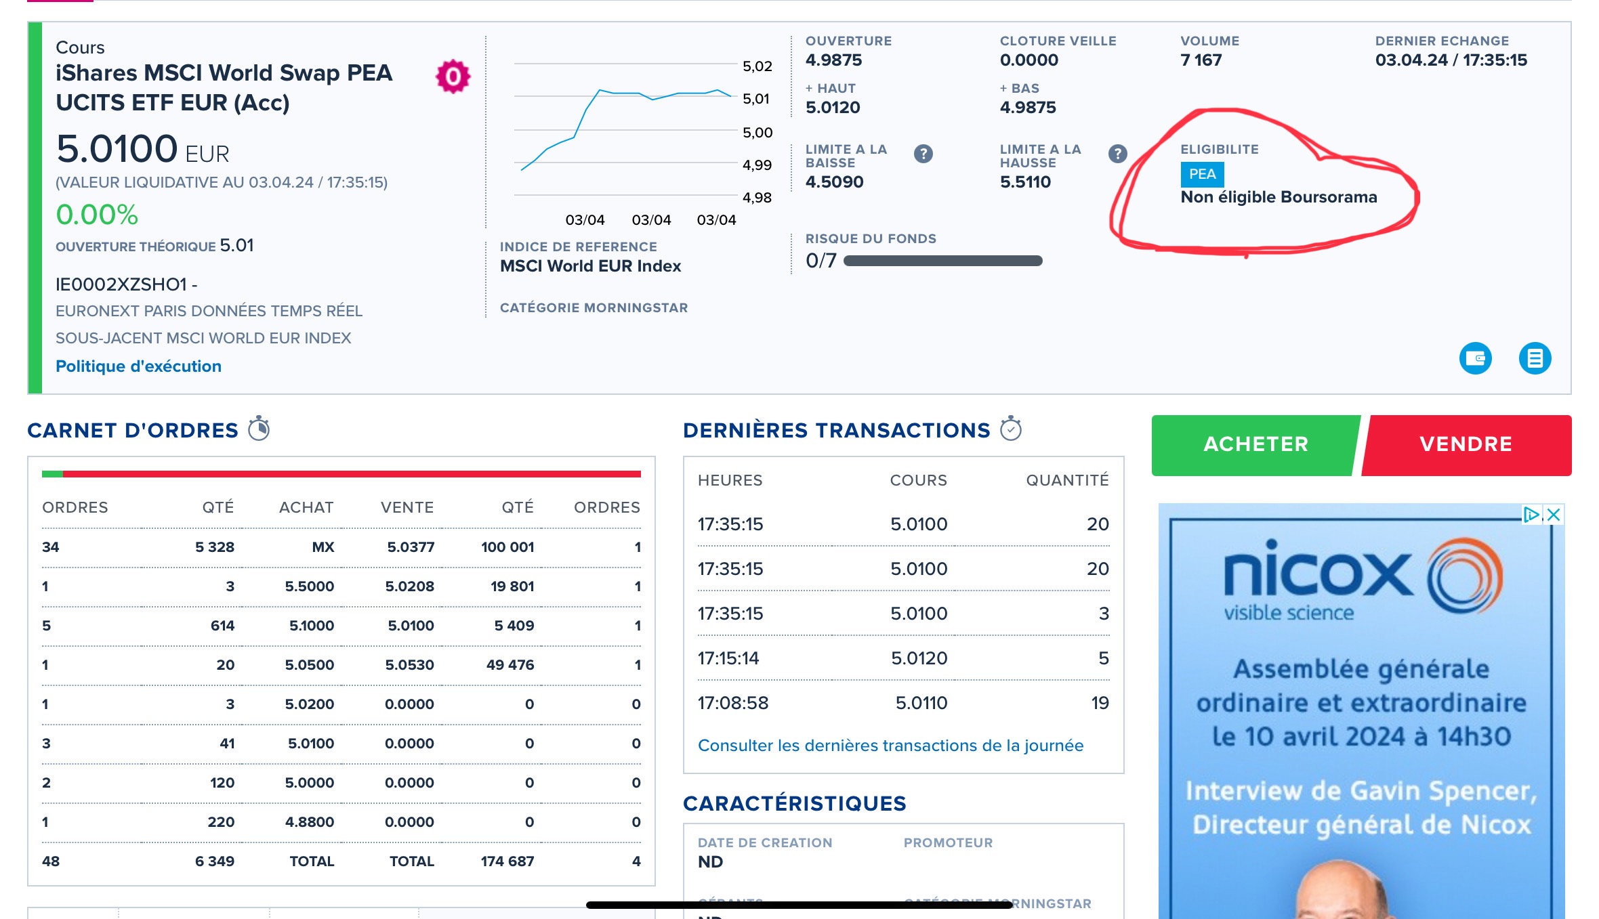
Task: Click the Heures column header
Action: pos(730,480)
